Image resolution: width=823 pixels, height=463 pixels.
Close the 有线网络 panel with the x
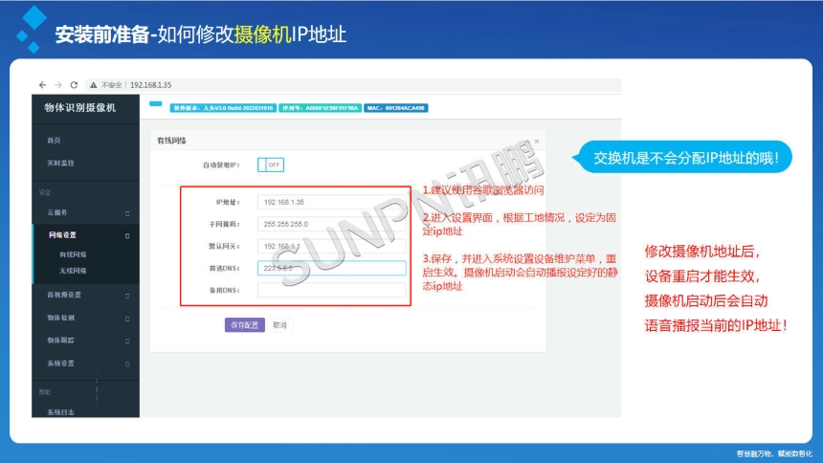tap(537, 142)
